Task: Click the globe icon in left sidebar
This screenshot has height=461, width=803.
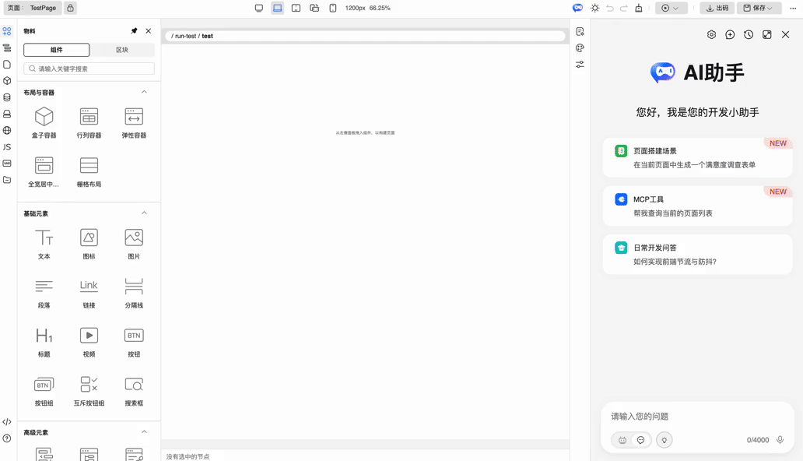Action: click(6, 131)
